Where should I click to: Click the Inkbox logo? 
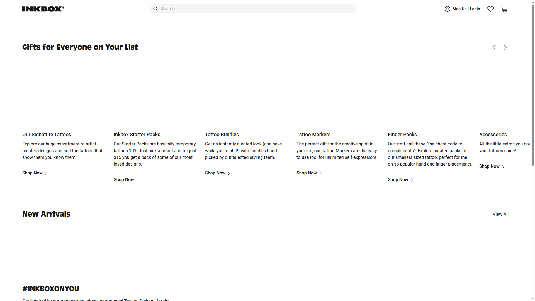point(43,9)
